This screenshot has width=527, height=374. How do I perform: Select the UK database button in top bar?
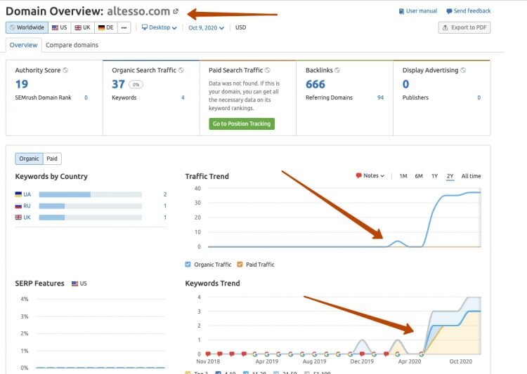[83, 27]
